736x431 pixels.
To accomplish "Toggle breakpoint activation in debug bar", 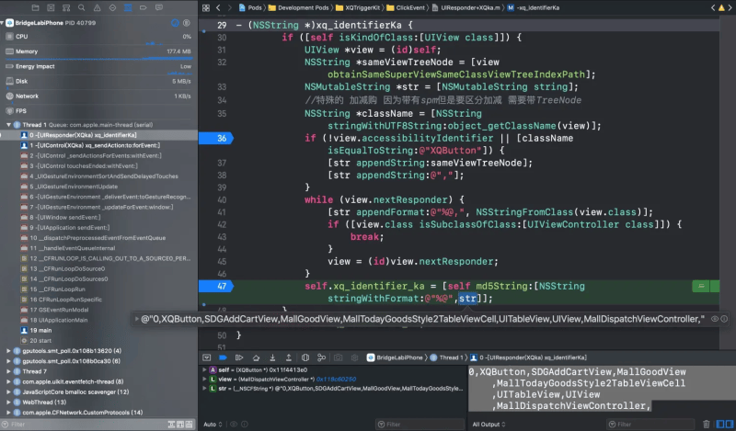I will point(223,357).
